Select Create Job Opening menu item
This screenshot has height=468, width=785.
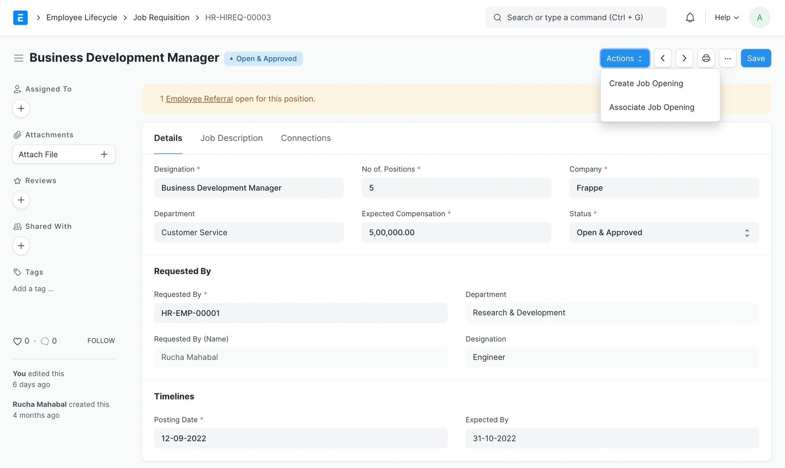(646, 84)
